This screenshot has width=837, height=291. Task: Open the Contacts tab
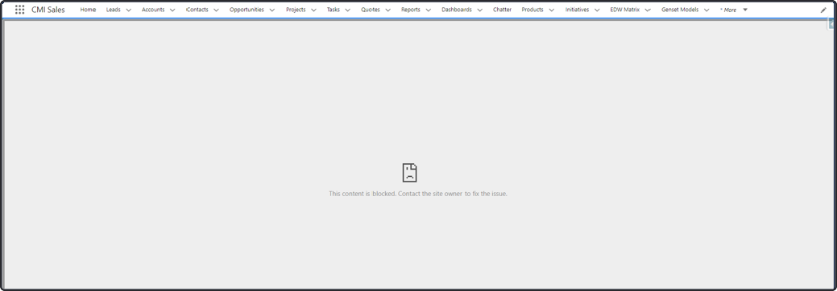pos(197,10)
